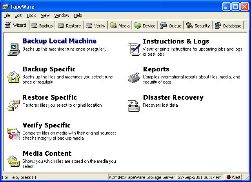Click the Disaster Recovery ambulance icon
Viewport: 251px width, 182px height.
(x=134, y=106)
